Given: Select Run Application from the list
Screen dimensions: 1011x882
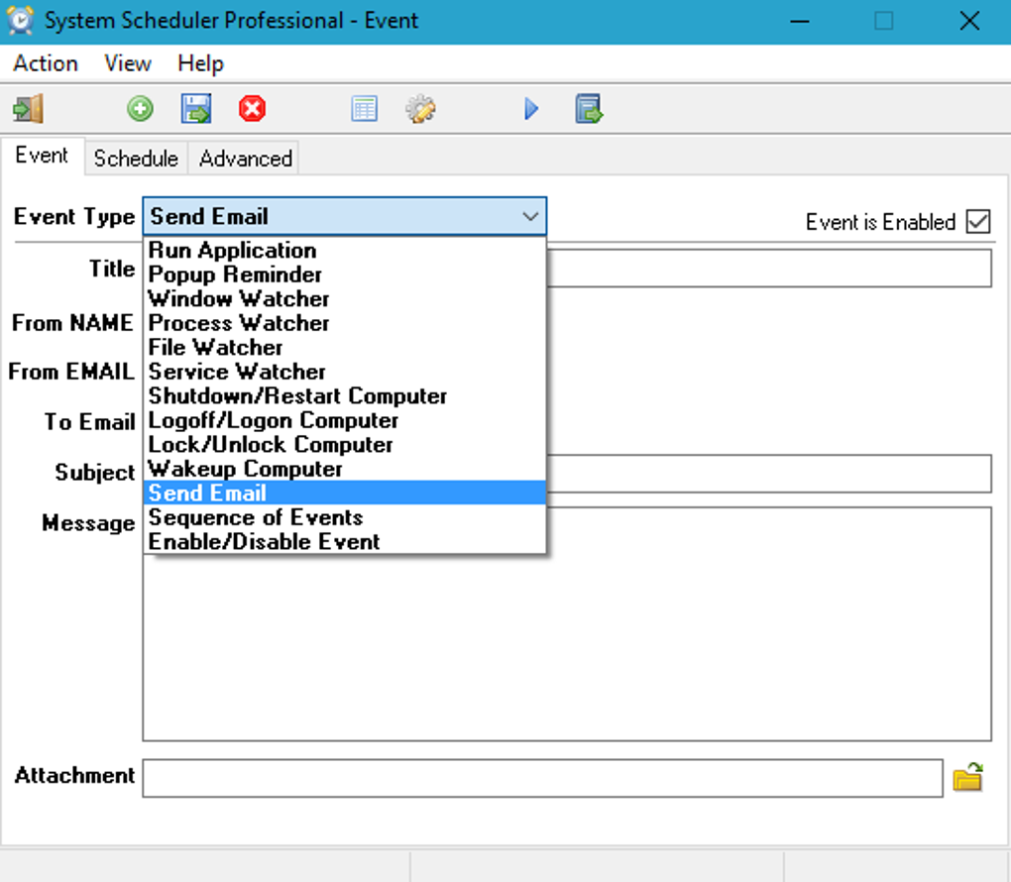Looking at the screenshot, I should (345, 250).
